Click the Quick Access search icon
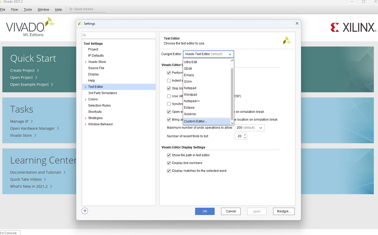 [71, 9]
